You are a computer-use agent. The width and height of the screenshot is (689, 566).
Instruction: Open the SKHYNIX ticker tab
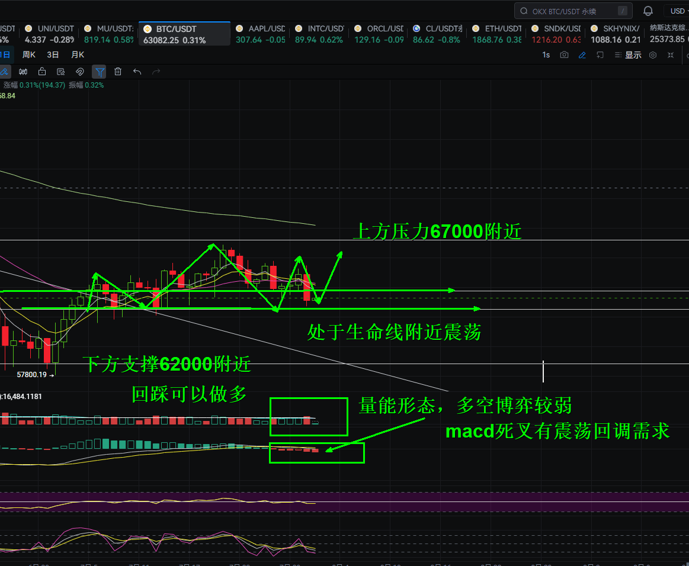[x=615, y=34]
